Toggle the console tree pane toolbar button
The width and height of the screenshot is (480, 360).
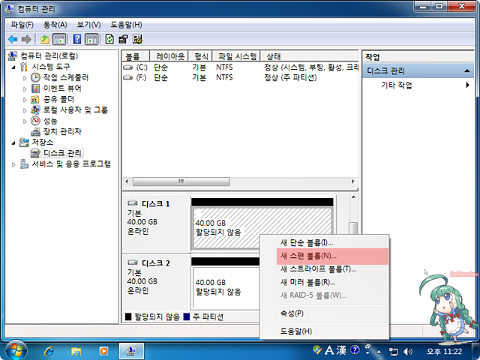[59, 39]
